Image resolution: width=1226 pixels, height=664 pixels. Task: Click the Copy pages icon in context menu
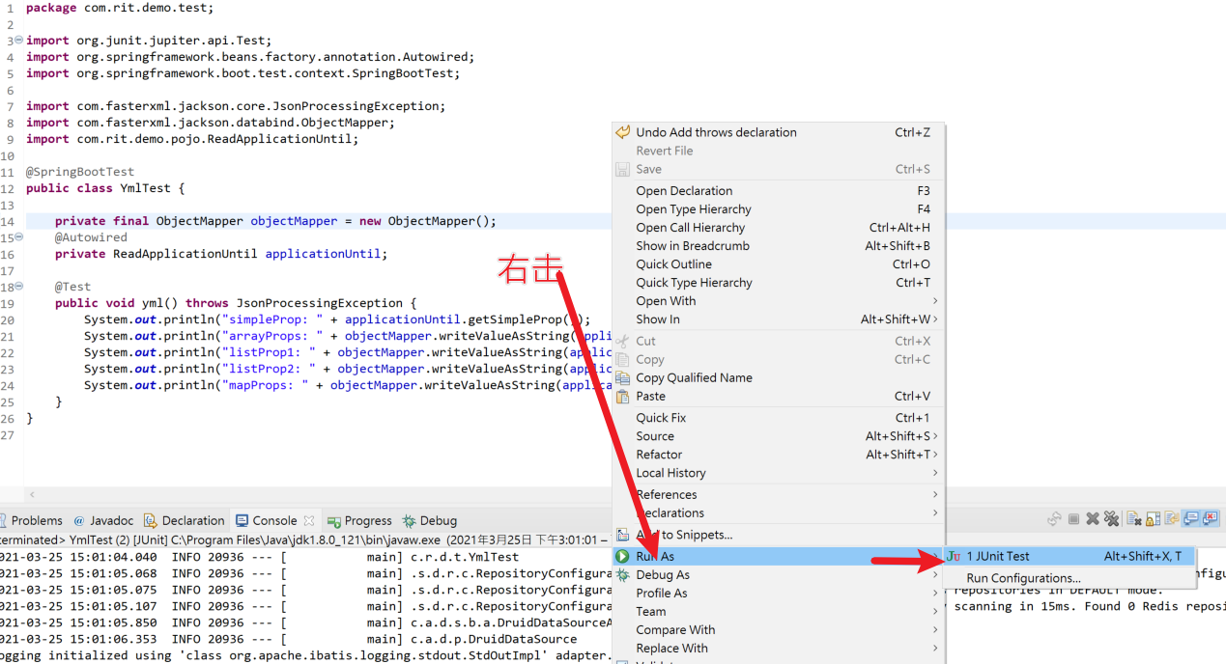[x=623, y=359]
